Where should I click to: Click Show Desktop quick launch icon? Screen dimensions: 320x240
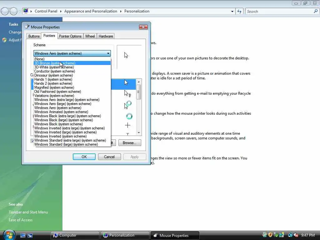click(x=22, y=235)
